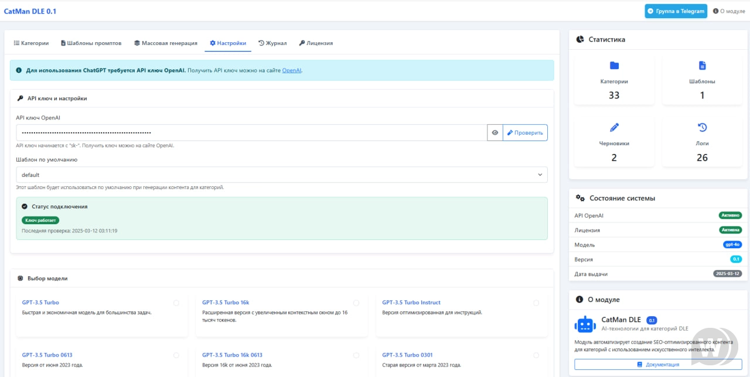Click the pie chart icon beside Статистика

click(x=580, y=40)
